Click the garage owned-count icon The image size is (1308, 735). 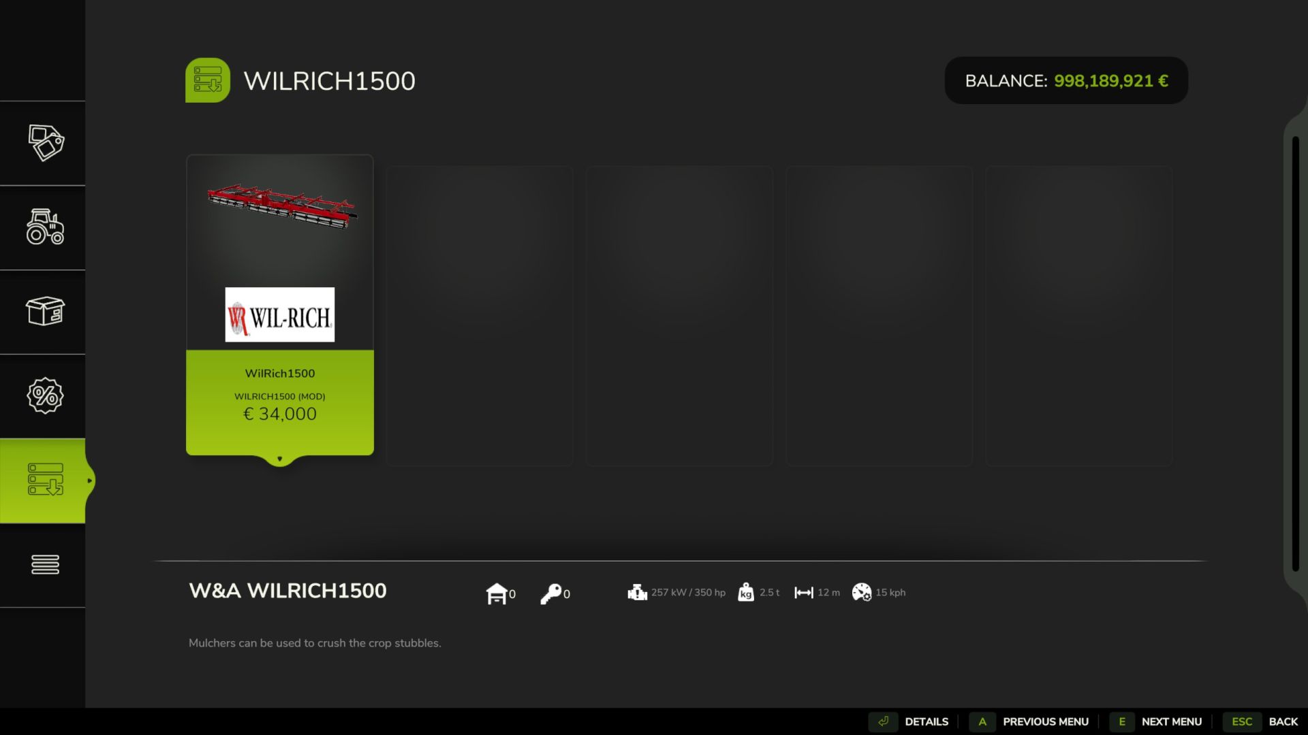498,593
